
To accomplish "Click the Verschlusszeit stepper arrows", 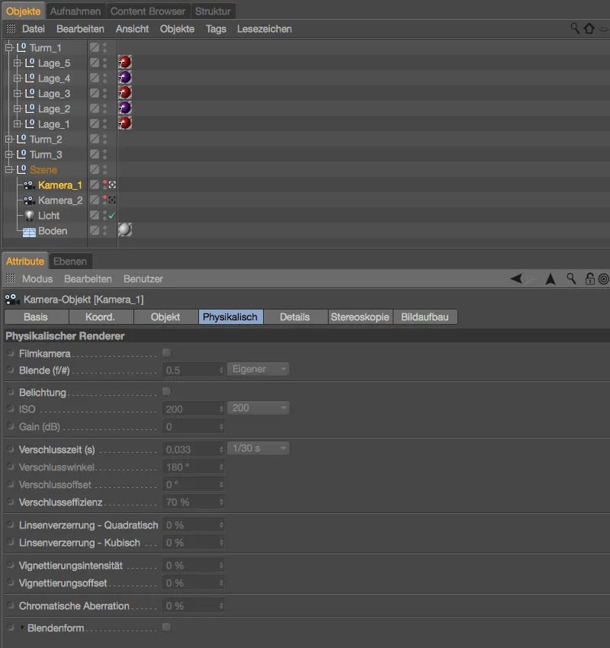I will [222, 449].
